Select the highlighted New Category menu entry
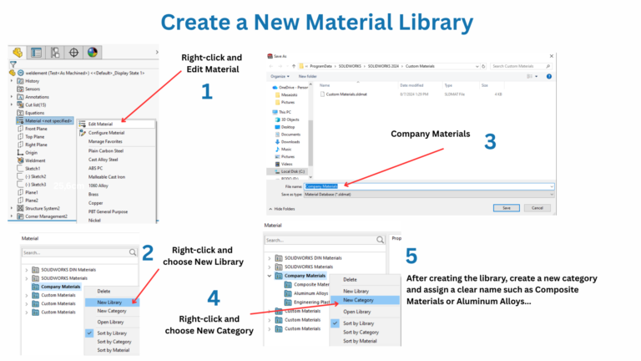Screen dimensions: 641x361 point(365,300)
